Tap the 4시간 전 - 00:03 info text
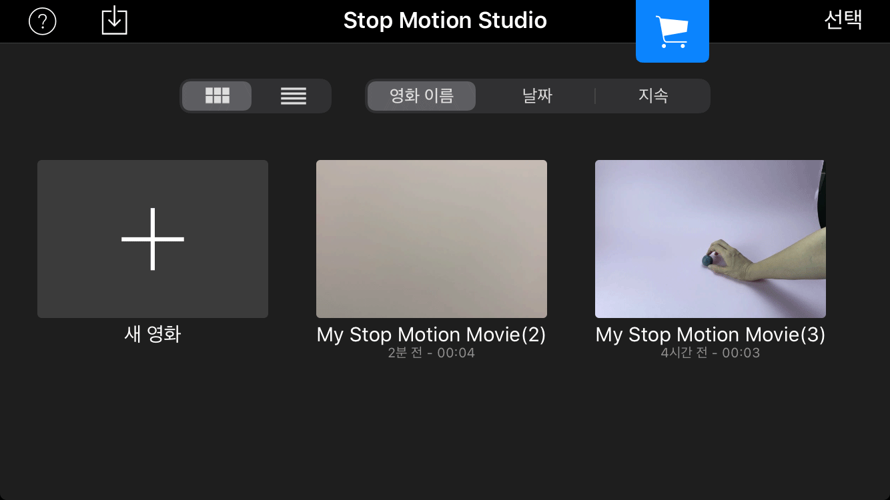Screen dimensions: 890x500 [711, 353]
